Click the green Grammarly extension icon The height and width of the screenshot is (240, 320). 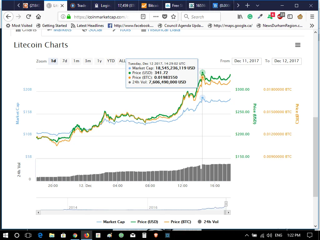pos(250,17)
